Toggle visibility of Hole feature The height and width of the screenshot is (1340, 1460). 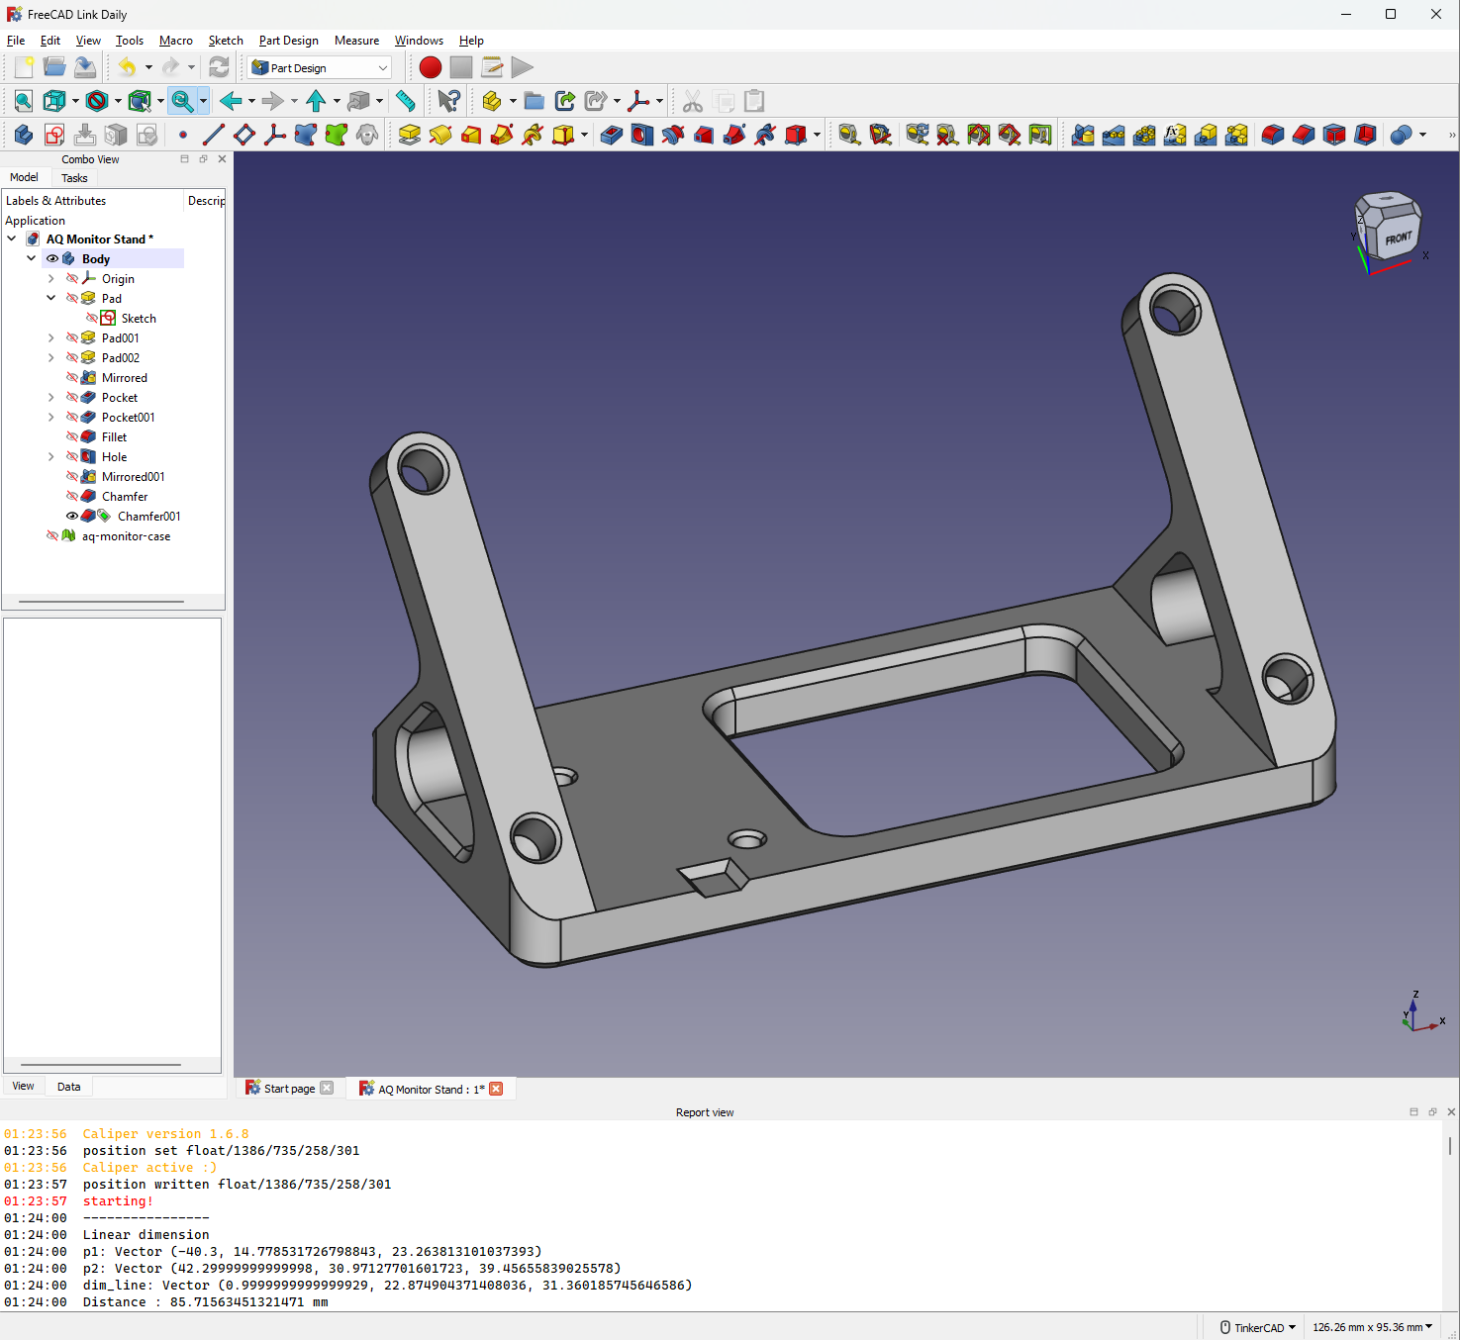click(x=71, y=456)
